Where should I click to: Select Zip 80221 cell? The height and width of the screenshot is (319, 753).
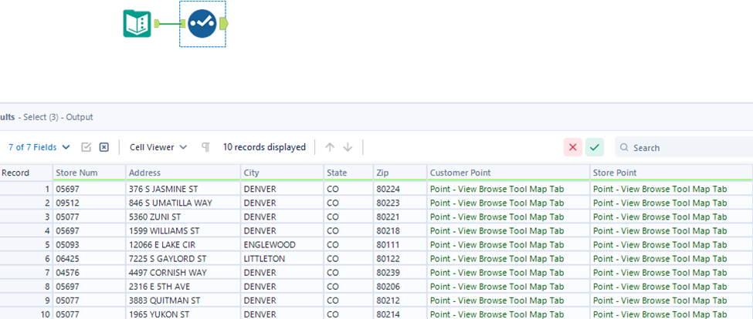(x=401, y=217)
